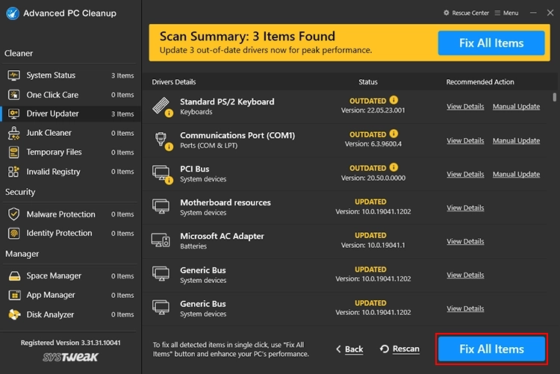Click the Malware Protection shield icon
The height and width of the screenshot is (374, 560).
click(13, 214)
